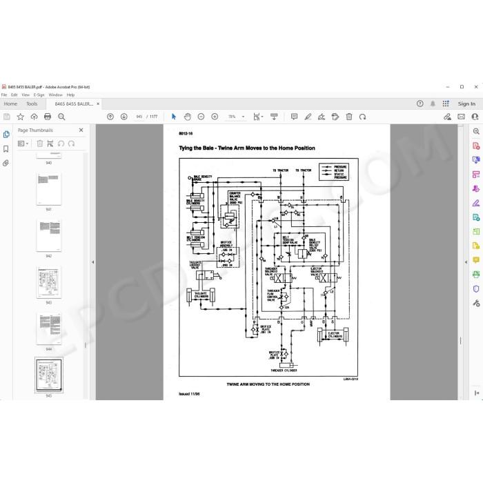This screenshot has height=483, width=483.
Task: Delete selected page in the thumbnails panel
Action: 40,144
